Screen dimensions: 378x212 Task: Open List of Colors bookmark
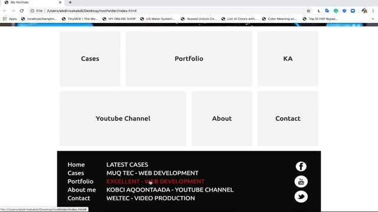click(x=239, y=19)
